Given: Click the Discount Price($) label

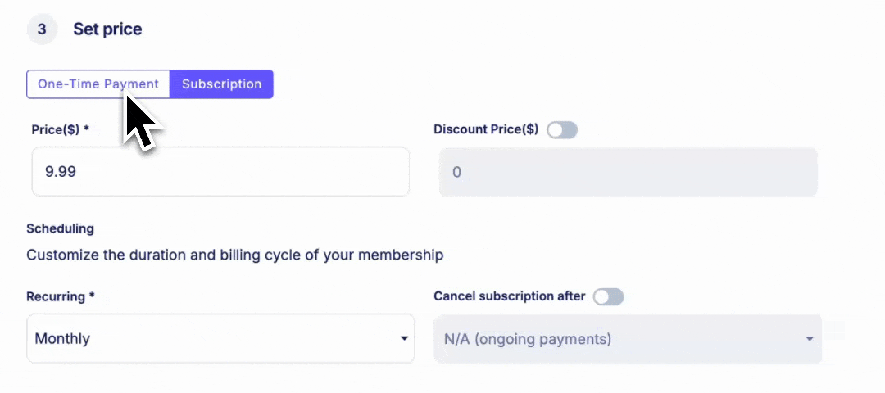Looking at the screenshot, I should pos(486,129).
